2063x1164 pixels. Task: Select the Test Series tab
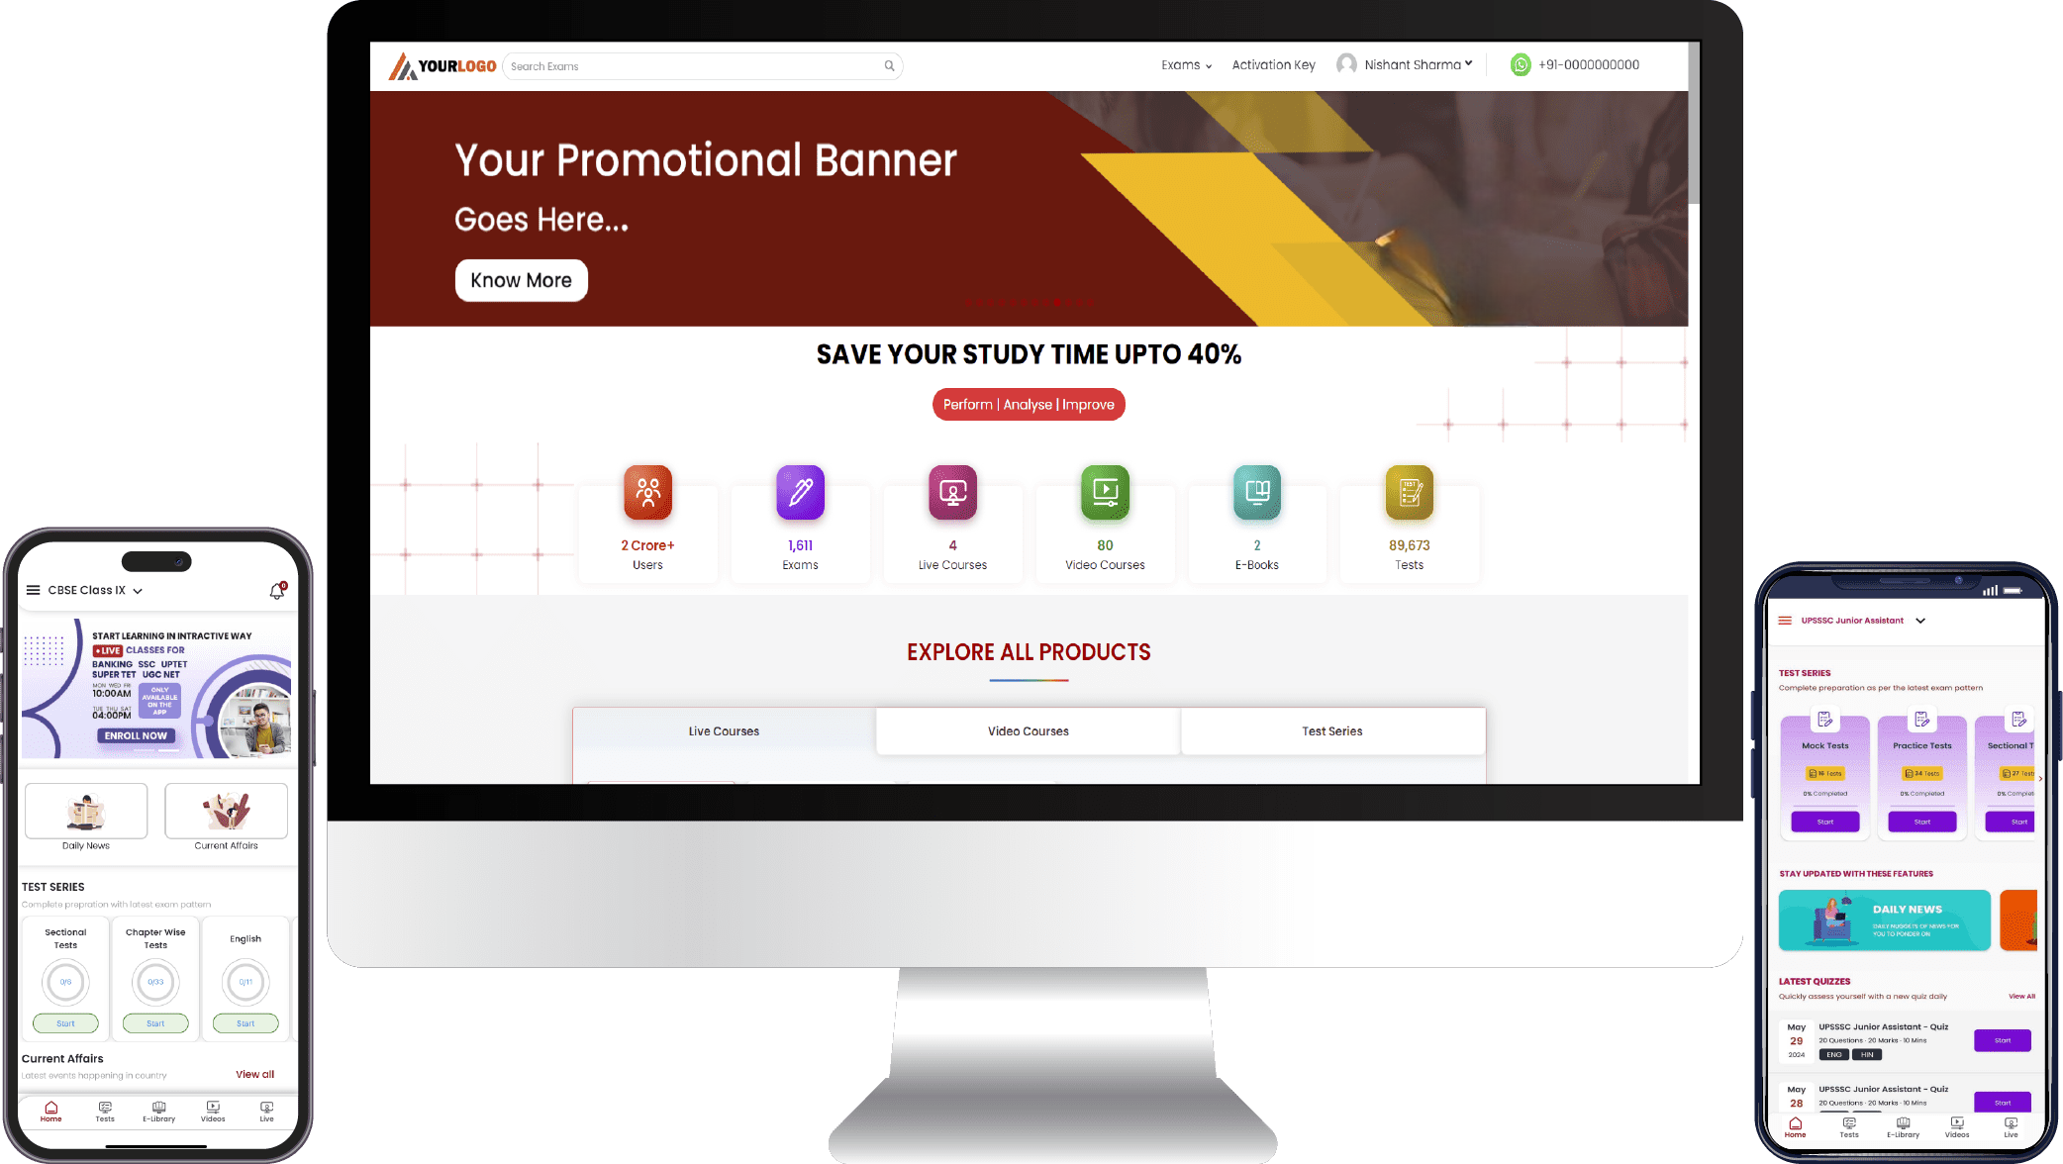tap(1331, 730)
